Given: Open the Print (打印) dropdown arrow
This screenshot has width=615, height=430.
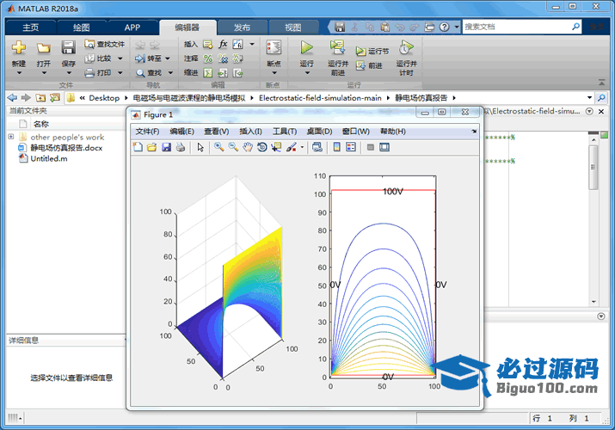Looking at the screenshot, I should [x=120, y=72].
